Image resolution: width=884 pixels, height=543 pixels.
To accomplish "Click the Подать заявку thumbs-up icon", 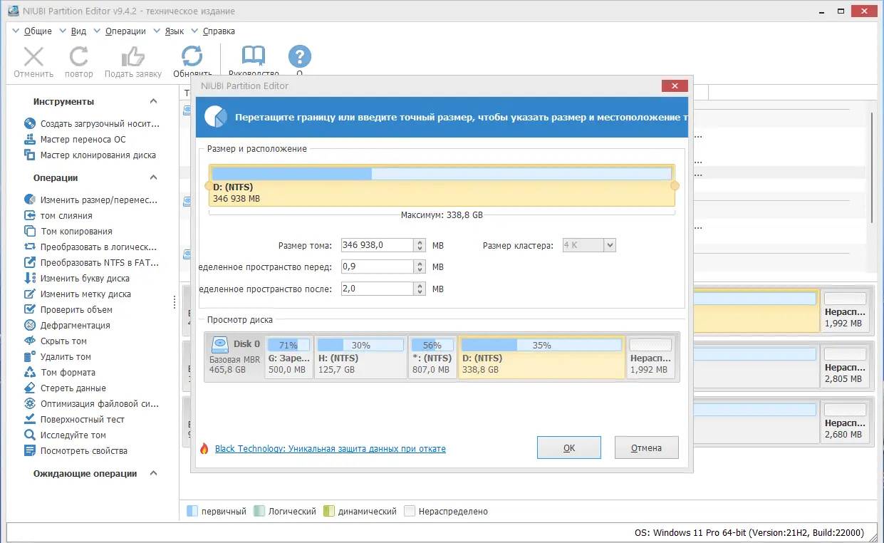I will (x=133, y=57).
